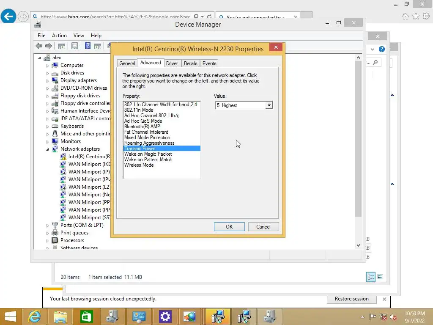Switch to the Events tab
The height and width of the screenshot is (325, 433).
209,63
